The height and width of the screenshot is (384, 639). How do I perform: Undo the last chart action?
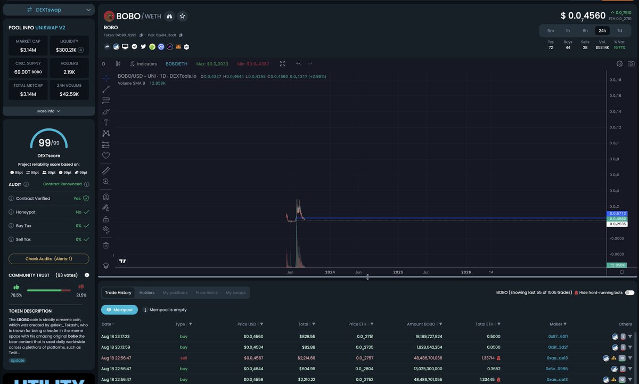pos(298,63)
